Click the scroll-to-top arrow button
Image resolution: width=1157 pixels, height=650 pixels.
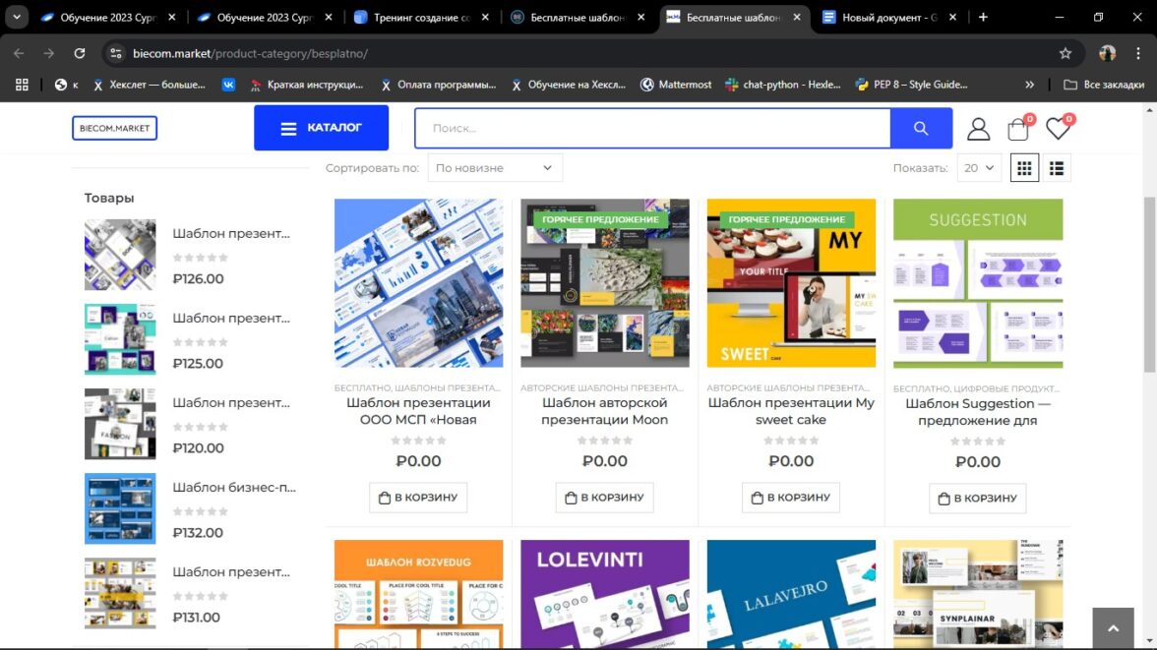pyautogui.click(x=1113, y=628)
